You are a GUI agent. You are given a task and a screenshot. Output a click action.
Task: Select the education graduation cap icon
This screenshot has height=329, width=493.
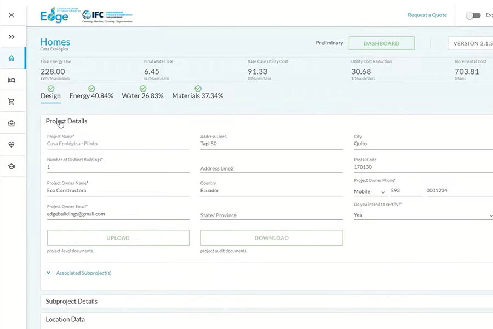coord(12,166)
